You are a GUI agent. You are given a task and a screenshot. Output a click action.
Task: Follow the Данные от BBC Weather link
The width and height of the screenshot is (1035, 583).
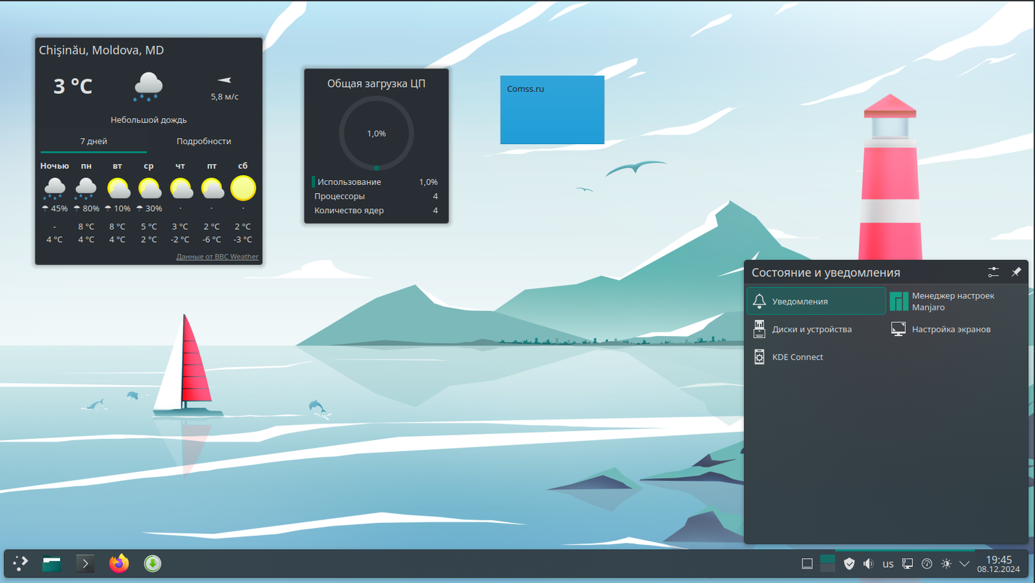coord(217,257)
